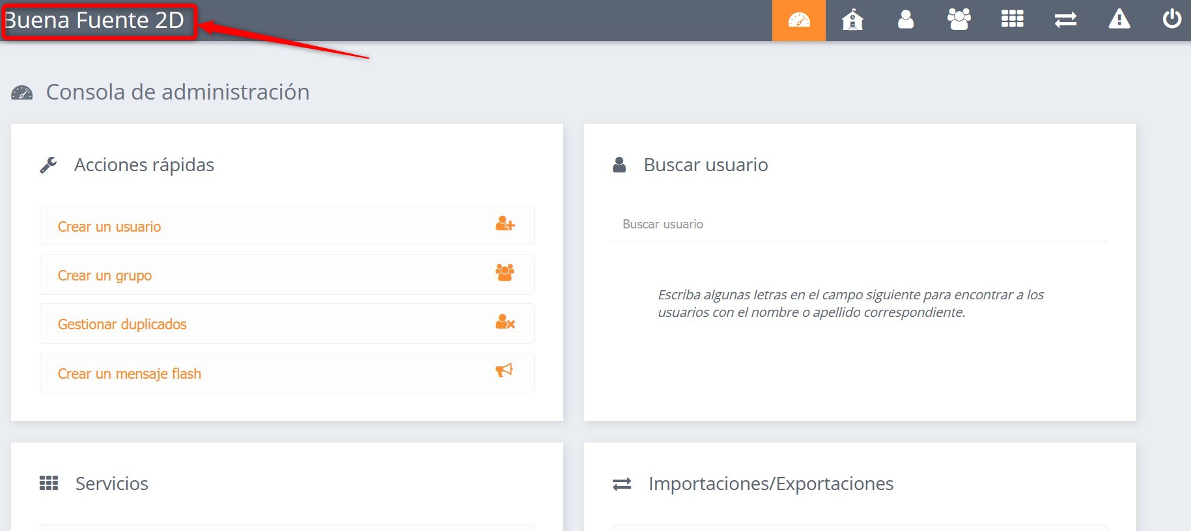This screenshot has width=1191, height=531.
Task: Click the megaphone icon beside mensaje flash
Action: coord(504,371)
